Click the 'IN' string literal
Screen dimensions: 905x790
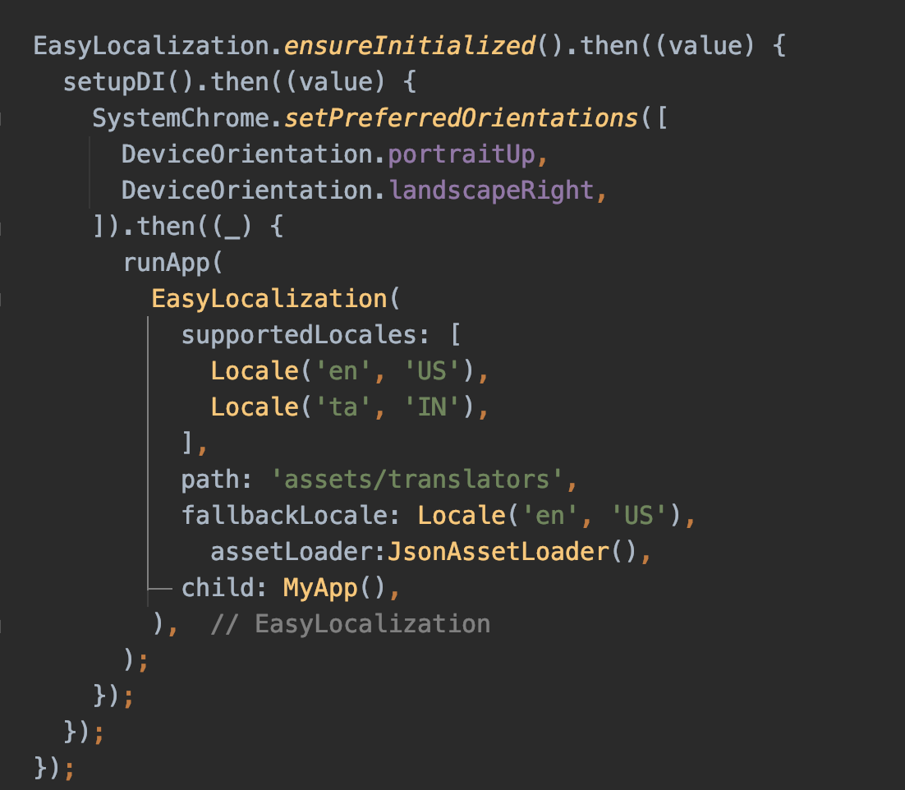click(x=432, y=407)
